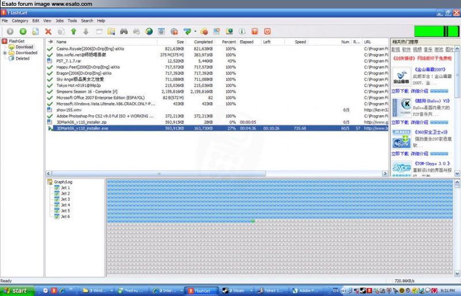Screen dimensions: 461x296
Task: Select the Happy.Feet[2006] download row
Action: [218, 67]
